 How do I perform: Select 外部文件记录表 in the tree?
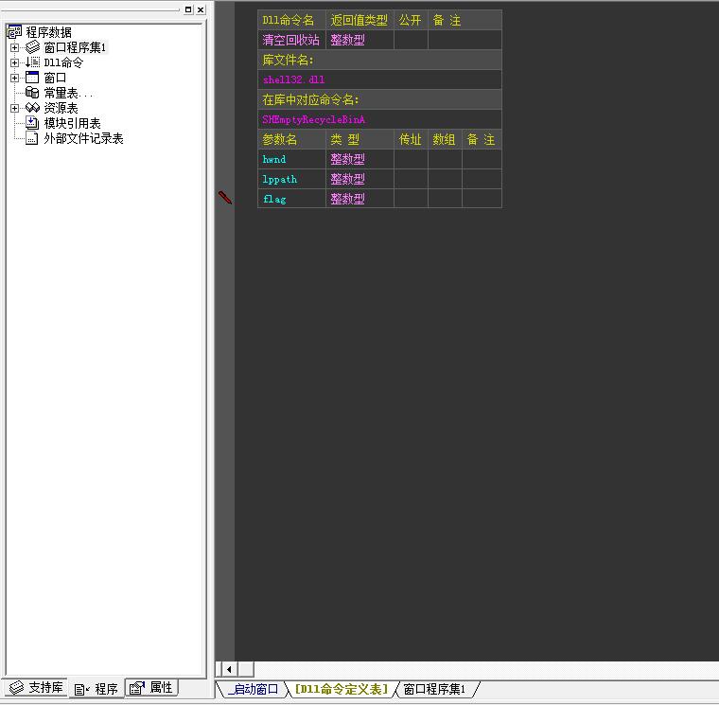[x=83, y=138]
